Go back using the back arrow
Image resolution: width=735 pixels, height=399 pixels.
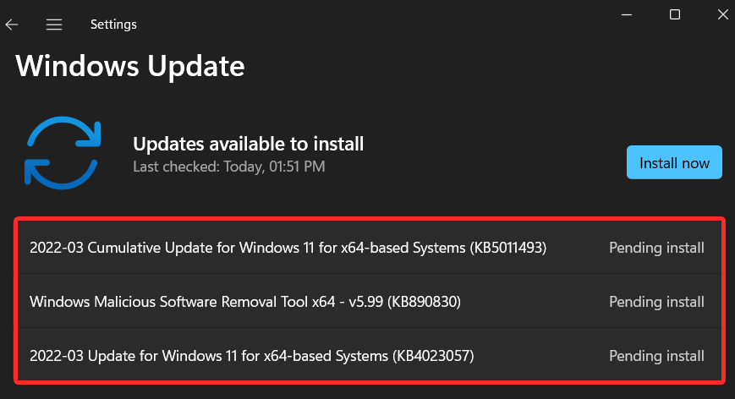tap(12, 25)
